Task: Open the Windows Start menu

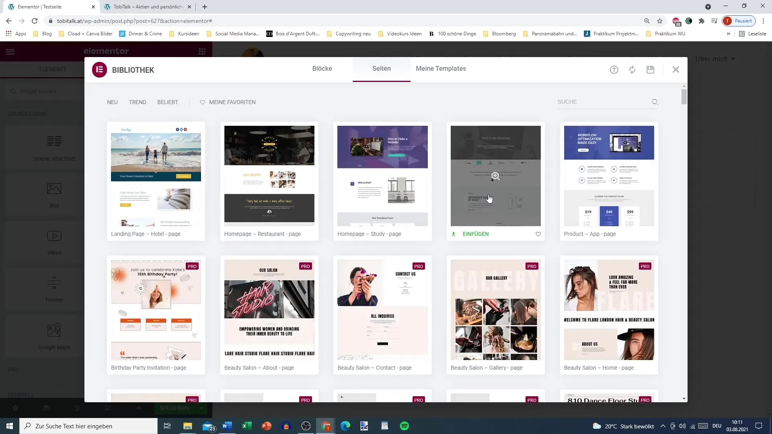Action: (10, 426)
